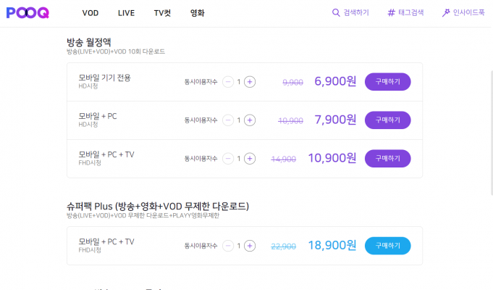
Task: Go to the TV컷 section
Action: click(162, 13)
